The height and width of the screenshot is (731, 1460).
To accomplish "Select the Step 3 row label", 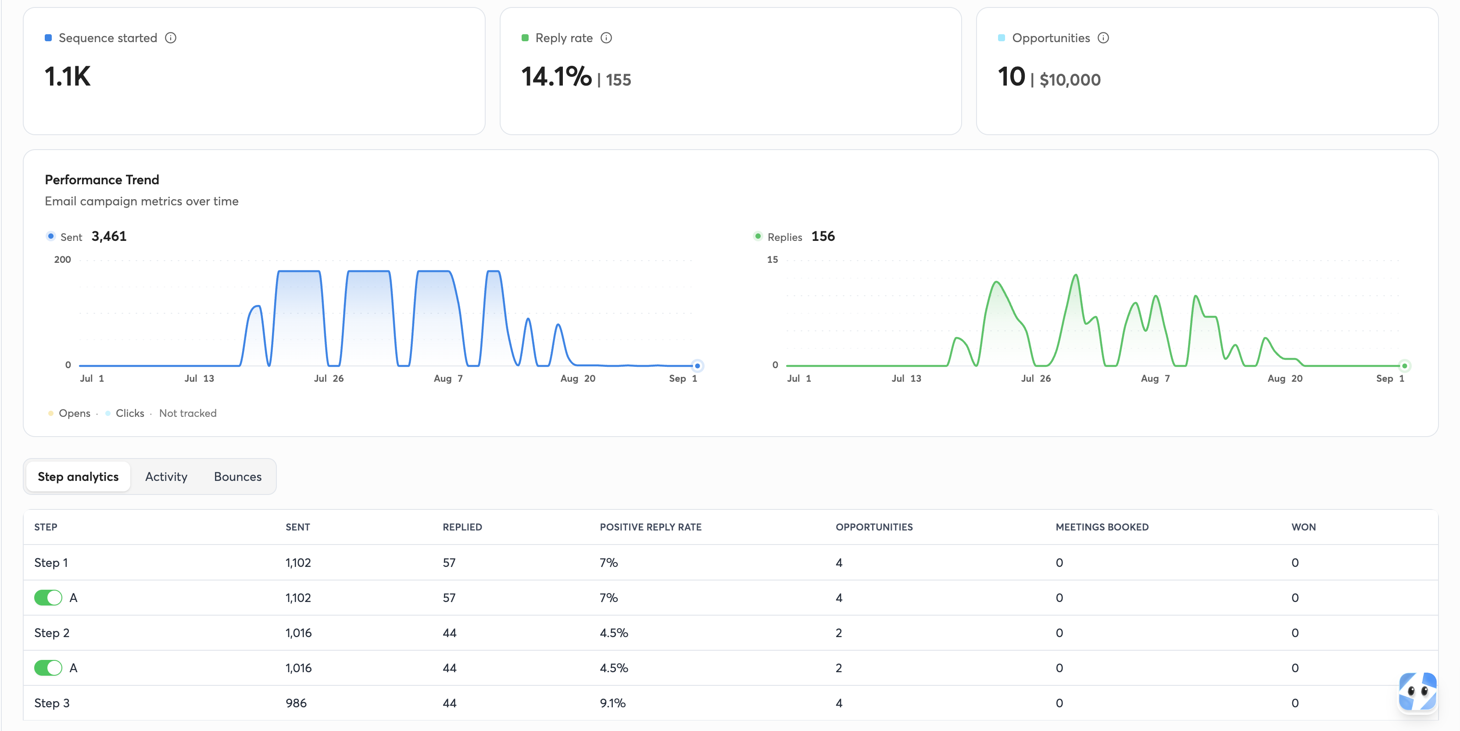I will point(52,703).
